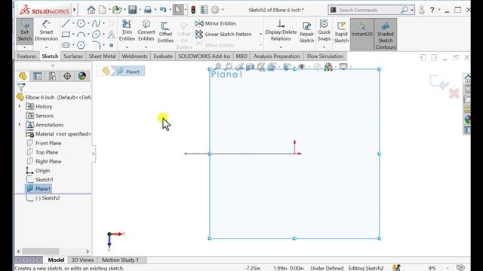Screen dimensions: 483x271
Task: Switch to the Evaluate tab
Action: coord(163,56)
